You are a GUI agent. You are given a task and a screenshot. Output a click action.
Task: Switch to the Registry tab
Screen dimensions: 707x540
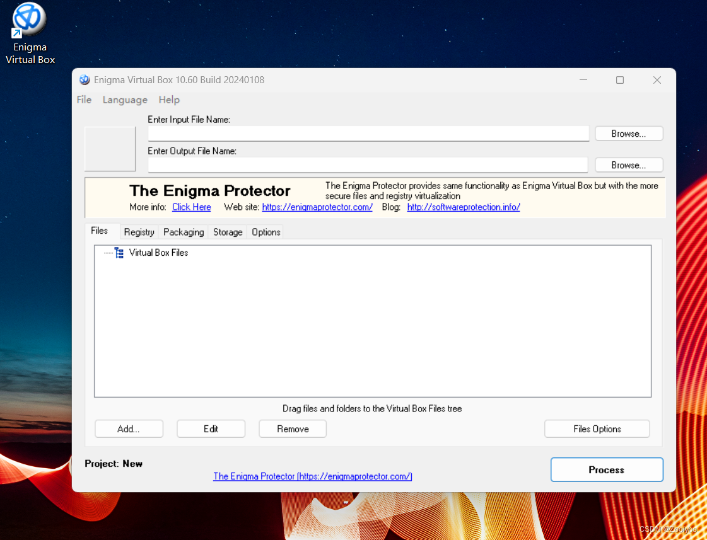point(139,232)
